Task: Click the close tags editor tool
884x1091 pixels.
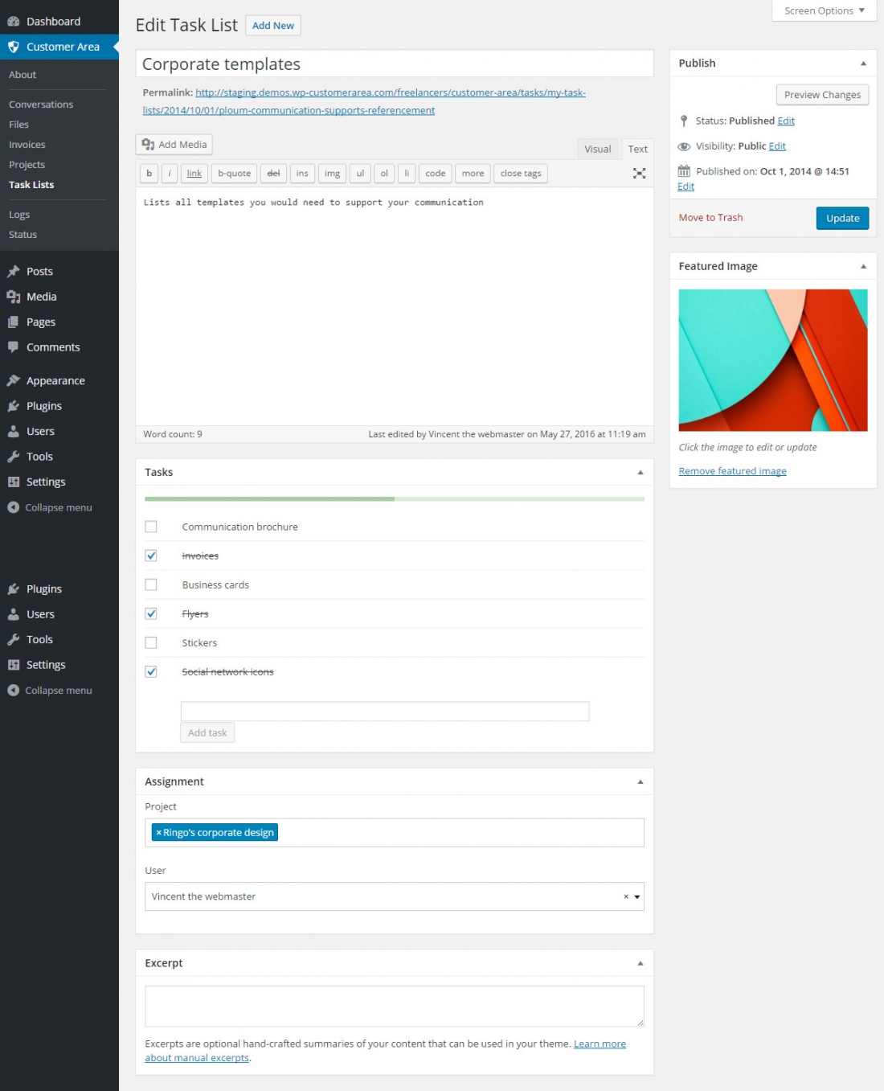Action: (521, 173)
